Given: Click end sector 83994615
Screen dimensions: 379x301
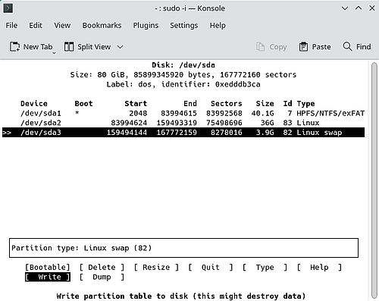Looking at the screenshot, I should (179, 113).
